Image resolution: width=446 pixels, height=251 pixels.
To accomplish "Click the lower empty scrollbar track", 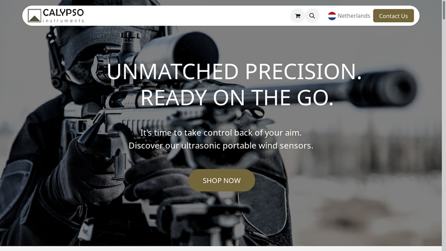I will tap(444, 135).
